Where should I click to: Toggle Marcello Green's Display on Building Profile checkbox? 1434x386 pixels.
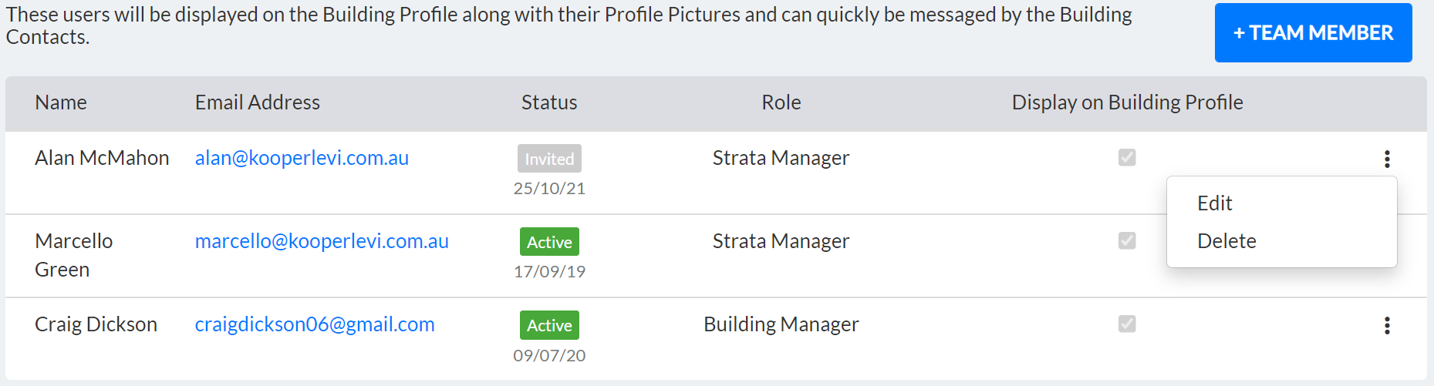coord(1127,240)
